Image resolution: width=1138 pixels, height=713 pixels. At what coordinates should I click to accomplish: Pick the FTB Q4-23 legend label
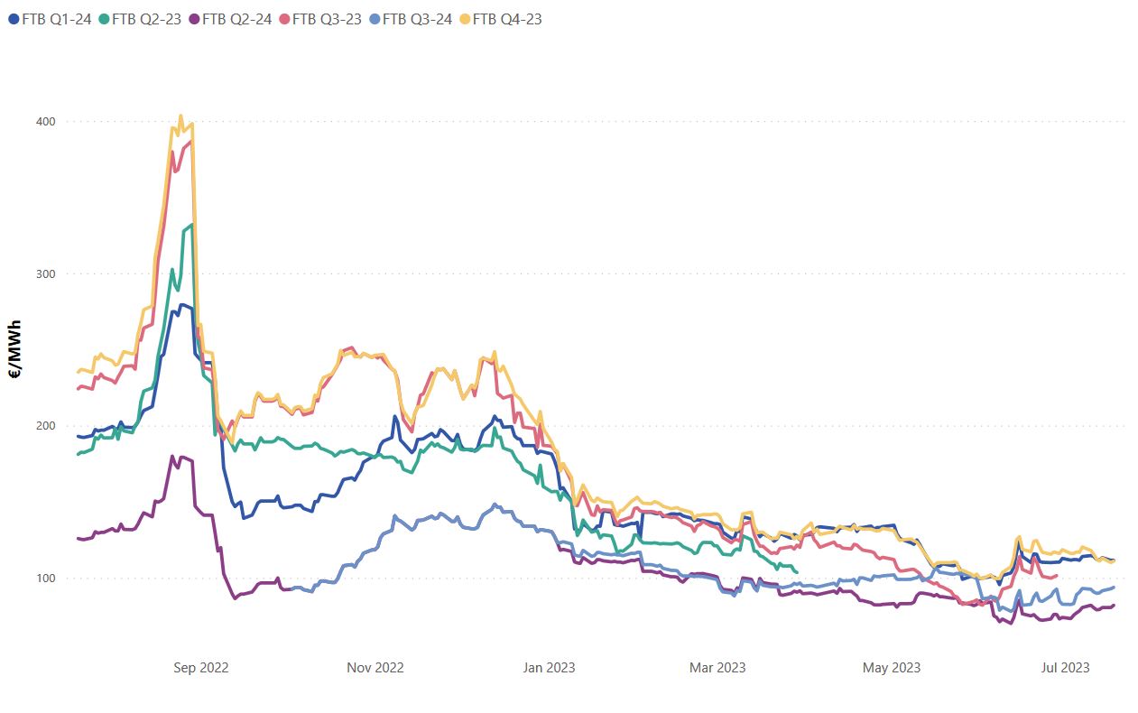pos(507,19)
